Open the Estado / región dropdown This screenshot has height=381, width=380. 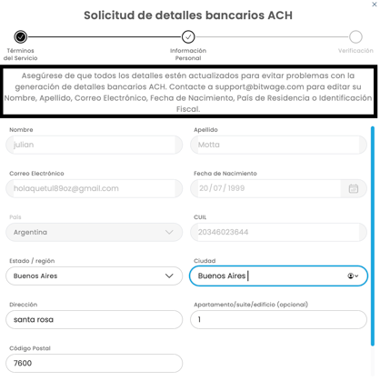click(x=95, y=276)
